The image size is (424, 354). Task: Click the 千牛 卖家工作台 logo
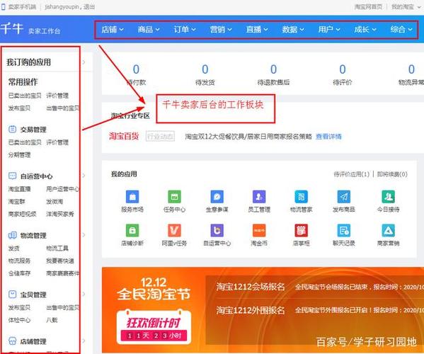[x=30, y=29]
